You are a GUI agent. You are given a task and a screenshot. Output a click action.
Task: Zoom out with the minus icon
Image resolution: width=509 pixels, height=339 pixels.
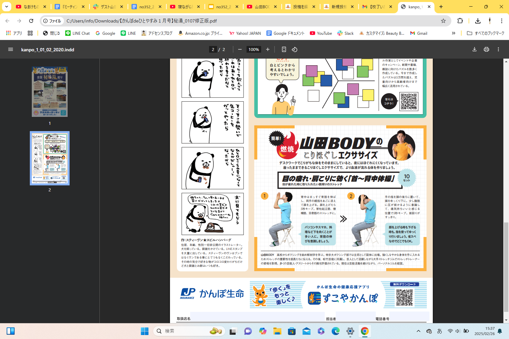pyautogui.click(x=240, y=49)
